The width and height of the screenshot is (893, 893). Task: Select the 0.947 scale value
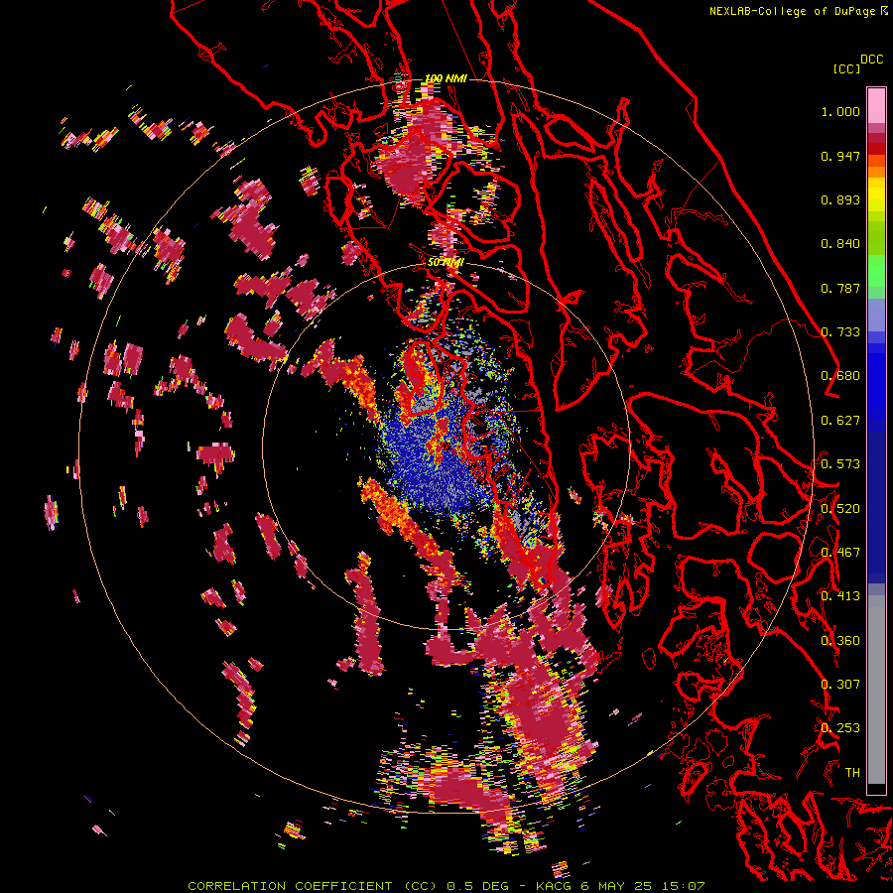[840, 156]
